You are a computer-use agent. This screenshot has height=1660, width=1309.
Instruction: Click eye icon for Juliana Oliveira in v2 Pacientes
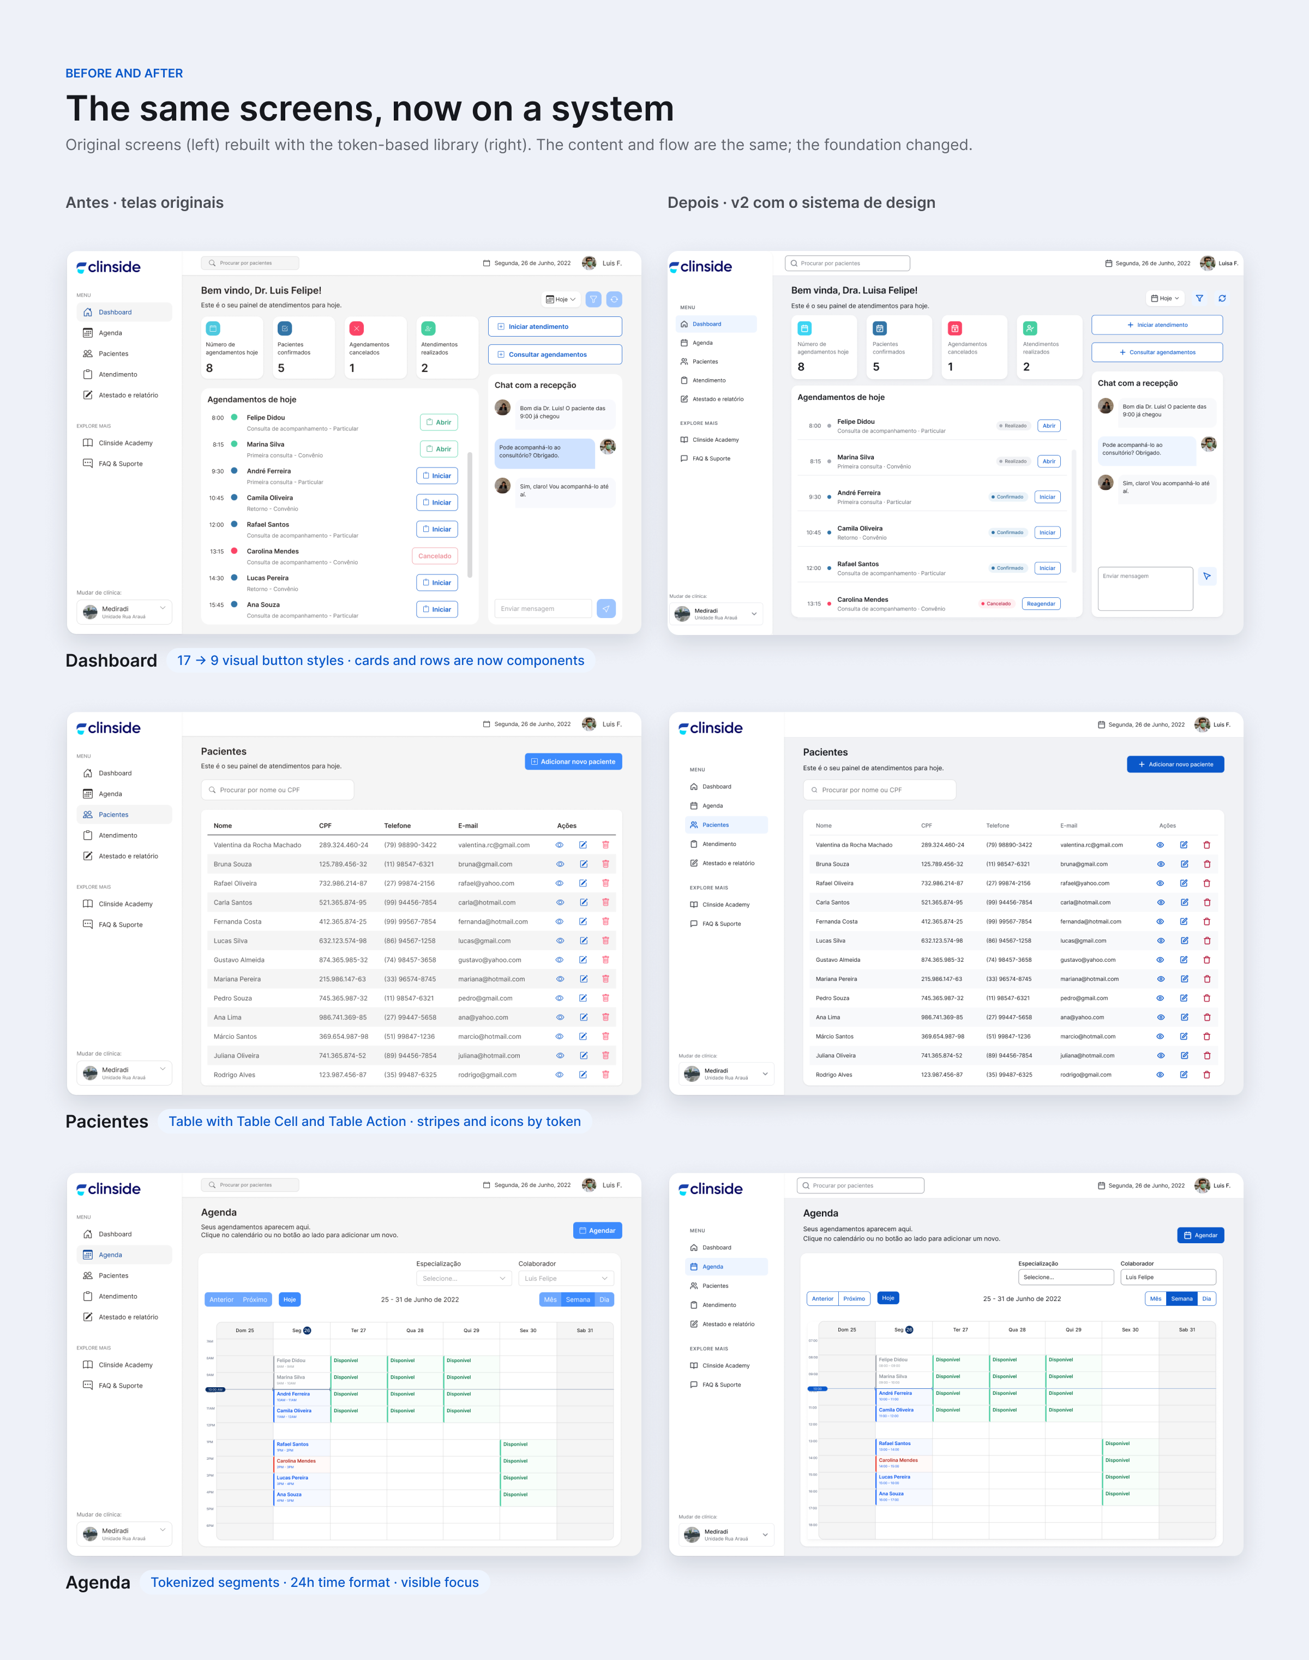pos(1160,1056)
